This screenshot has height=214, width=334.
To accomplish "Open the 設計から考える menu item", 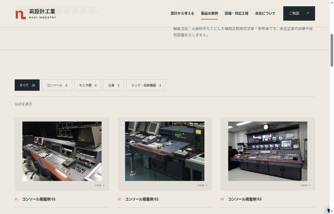I will pyautogui.click(x=182, y=13).
